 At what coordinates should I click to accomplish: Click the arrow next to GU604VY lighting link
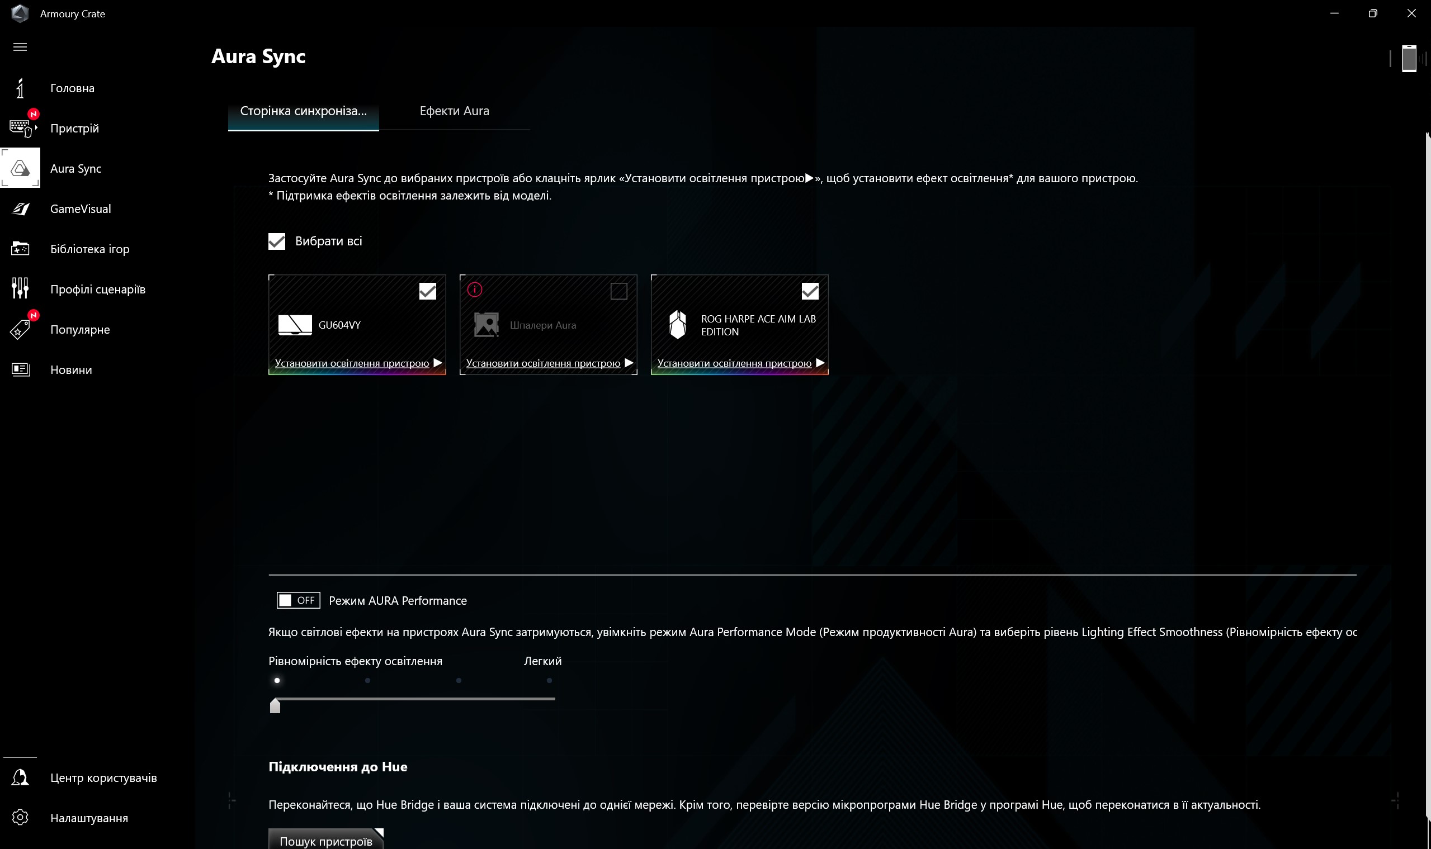[438, 363]
